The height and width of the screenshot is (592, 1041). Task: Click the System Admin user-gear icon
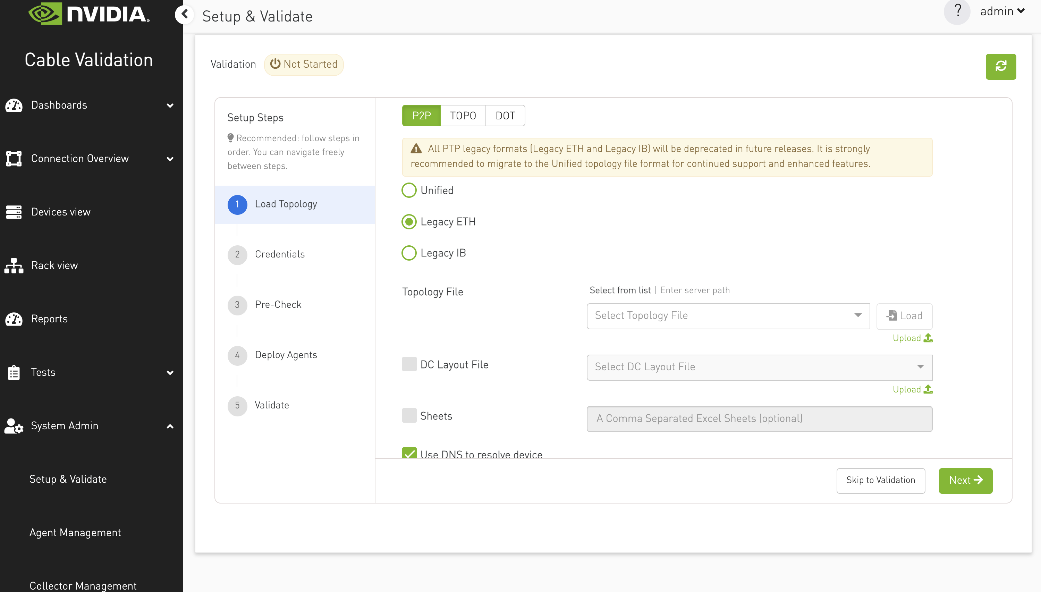click(x=14, y=426)
